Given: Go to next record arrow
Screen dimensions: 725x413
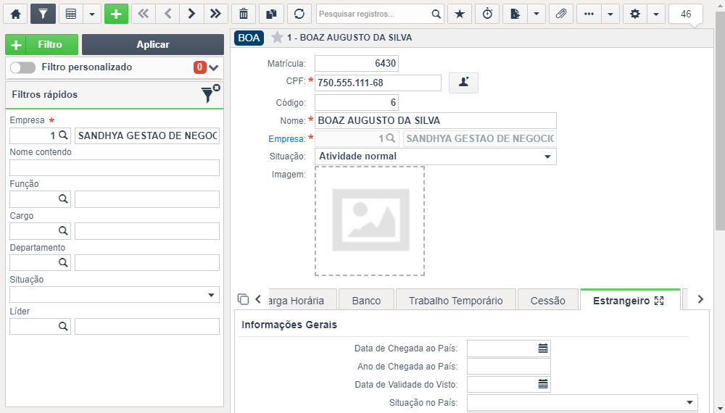Looking at the screenshot, I should click(x=191, y=14).
